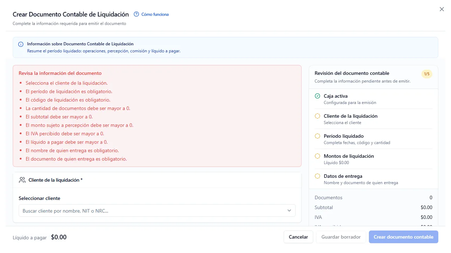The image size is (451, 253).
Task: Click the pending circle icon for Período liquidado
Action: point(317,136)
